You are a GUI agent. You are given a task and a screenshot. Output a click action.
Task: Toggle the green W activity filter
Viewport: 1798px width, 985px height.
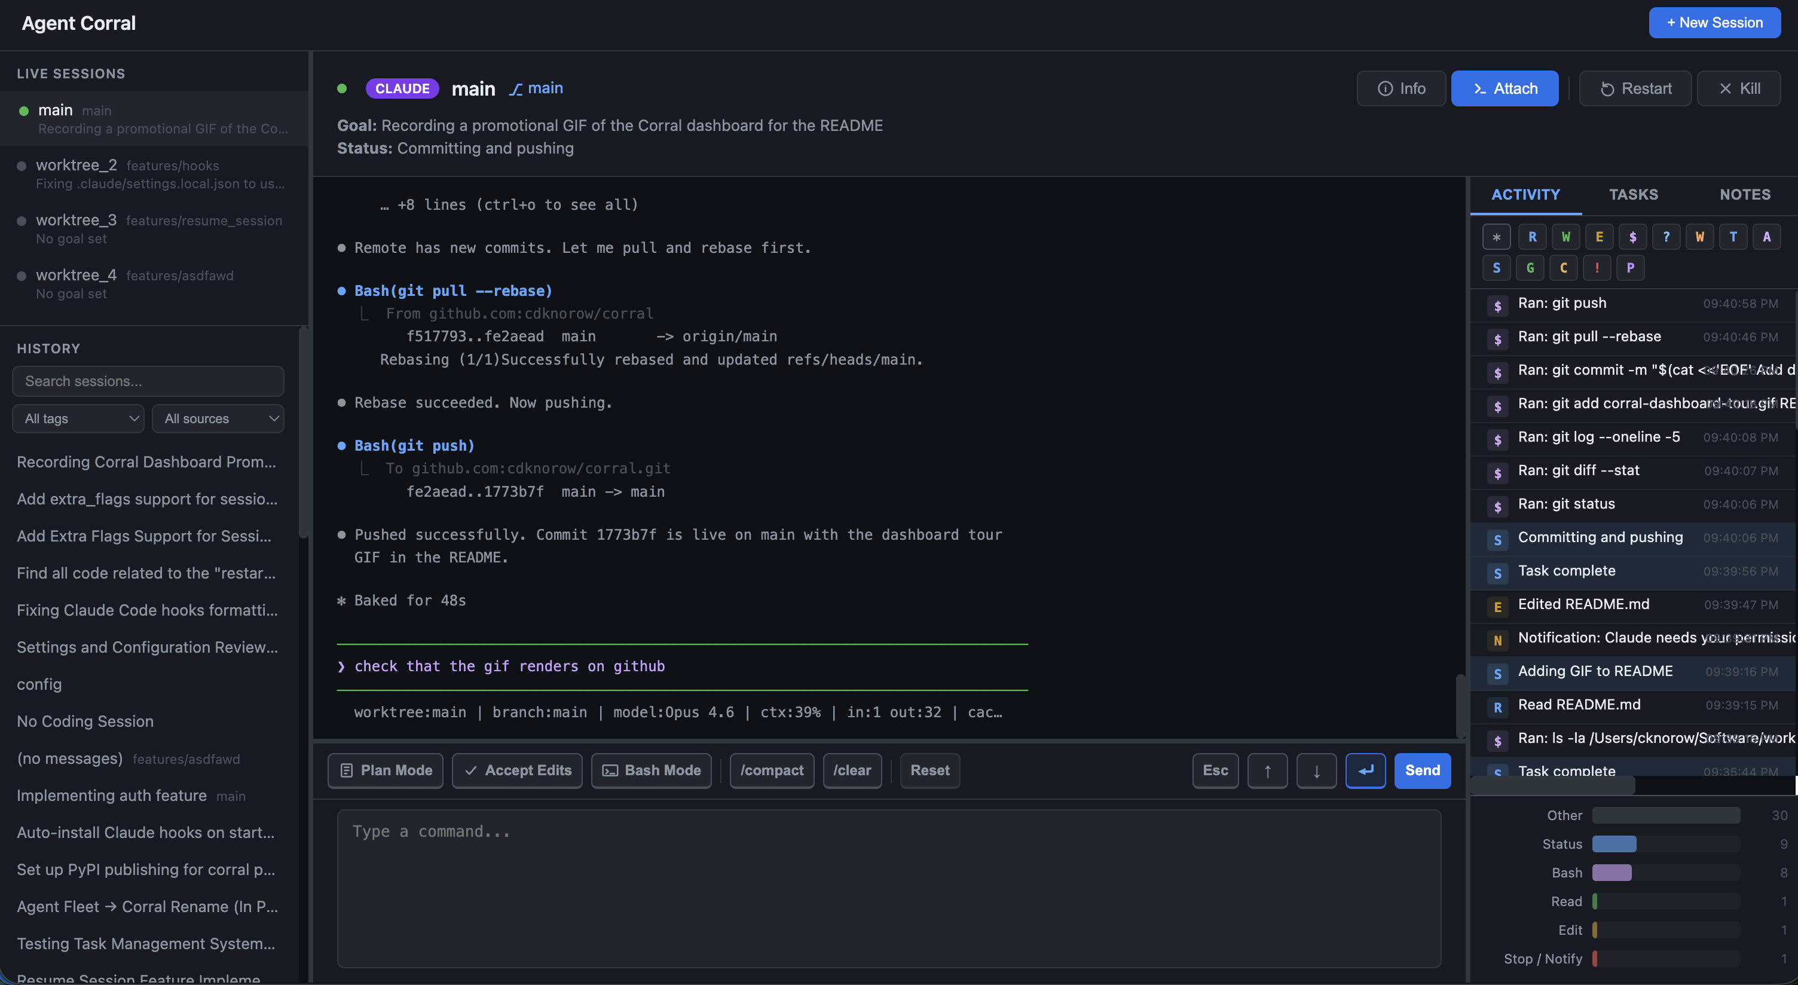pos(1565,237)
